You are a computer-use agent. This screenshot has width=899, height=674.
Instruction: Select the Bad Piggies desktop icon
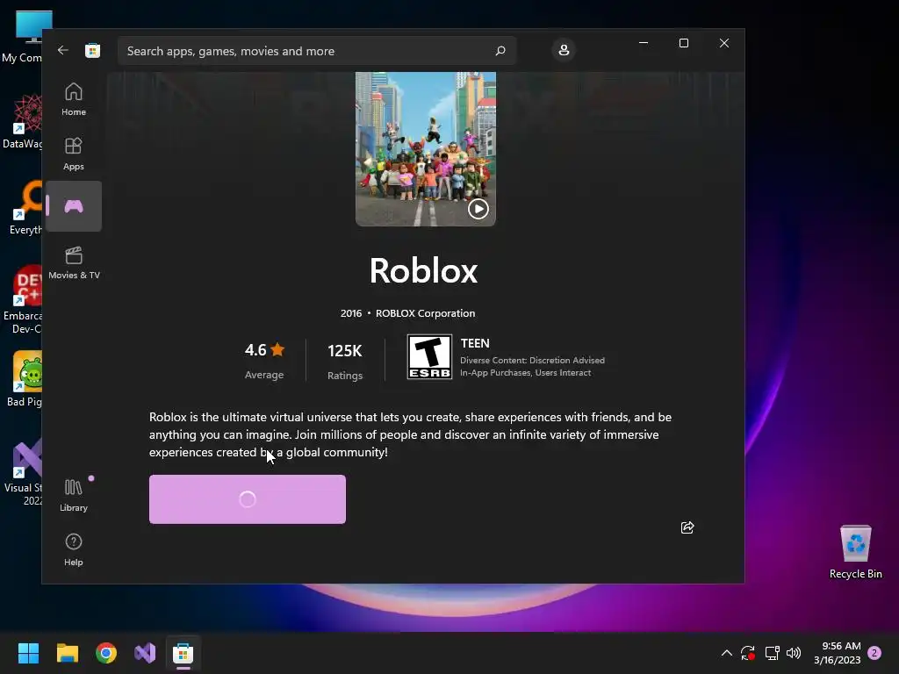point(25,379)
